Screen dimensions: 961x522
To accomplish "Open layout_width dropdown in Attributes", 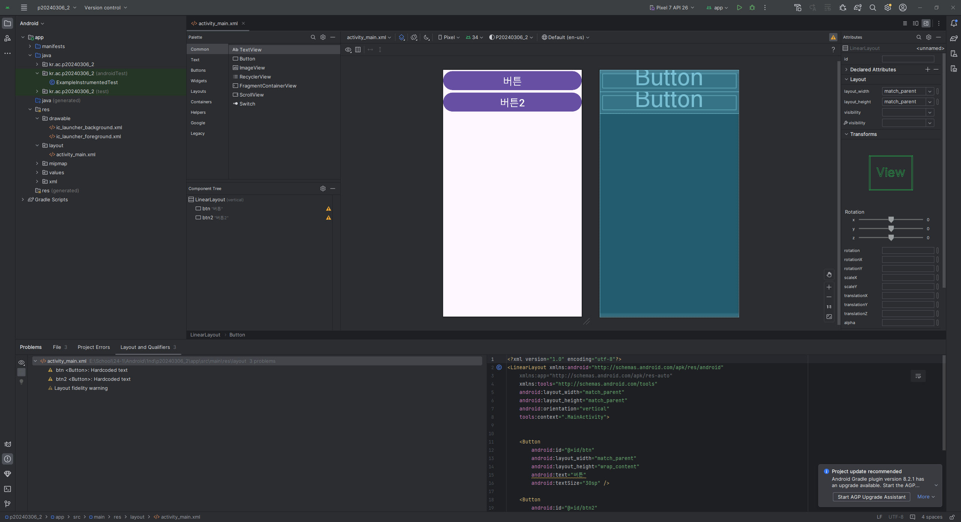I will (929, 91).
